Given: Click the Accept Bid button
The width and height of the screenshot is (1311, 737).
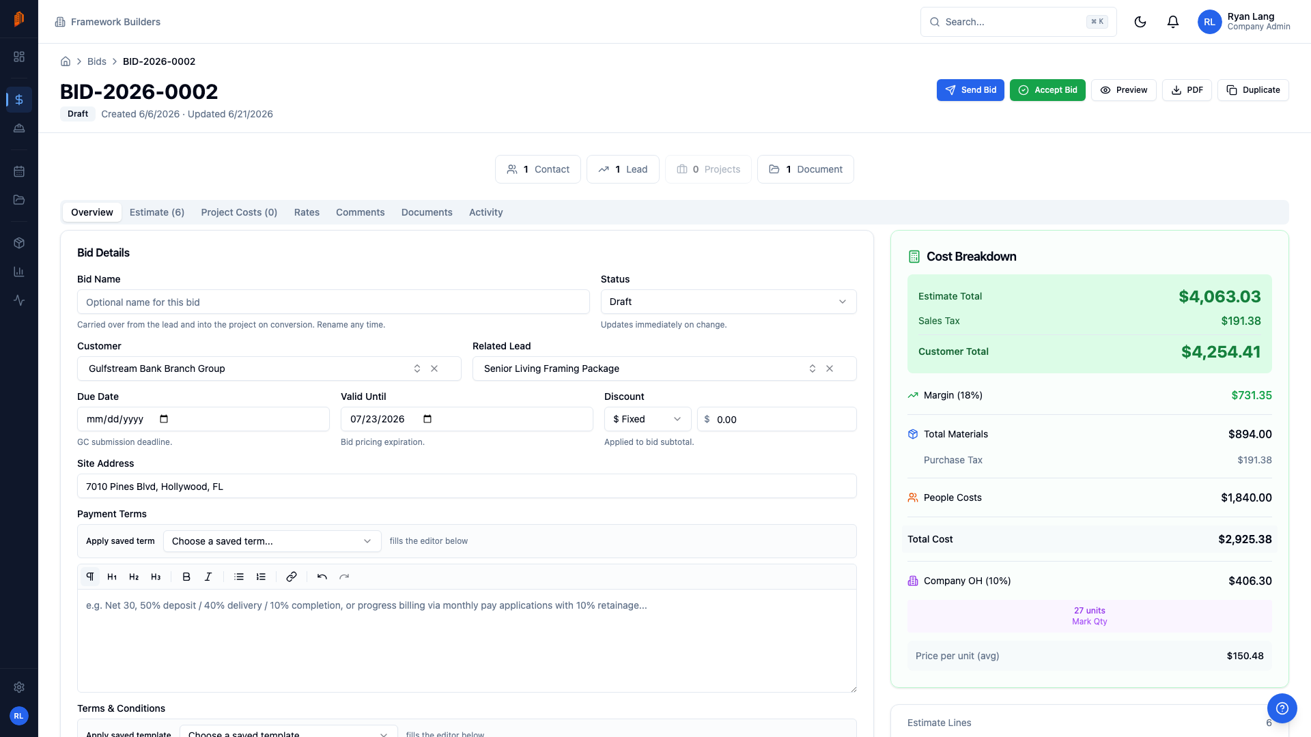Looking at the screenshot, I should coord(1047,90).
